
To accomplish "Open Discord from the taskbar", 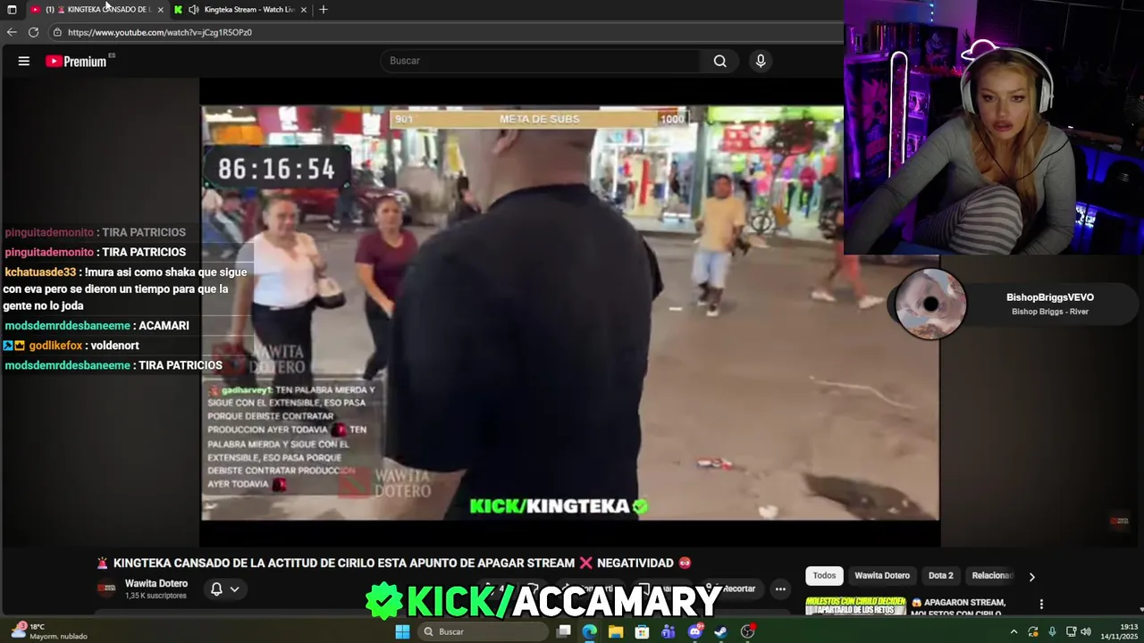I will 695,631.
